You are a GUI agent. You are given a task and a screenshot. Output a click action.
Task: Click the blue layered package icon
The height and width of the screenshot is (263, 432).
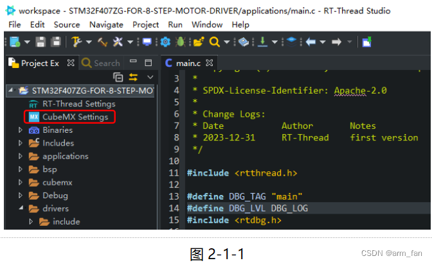(291, 42)
